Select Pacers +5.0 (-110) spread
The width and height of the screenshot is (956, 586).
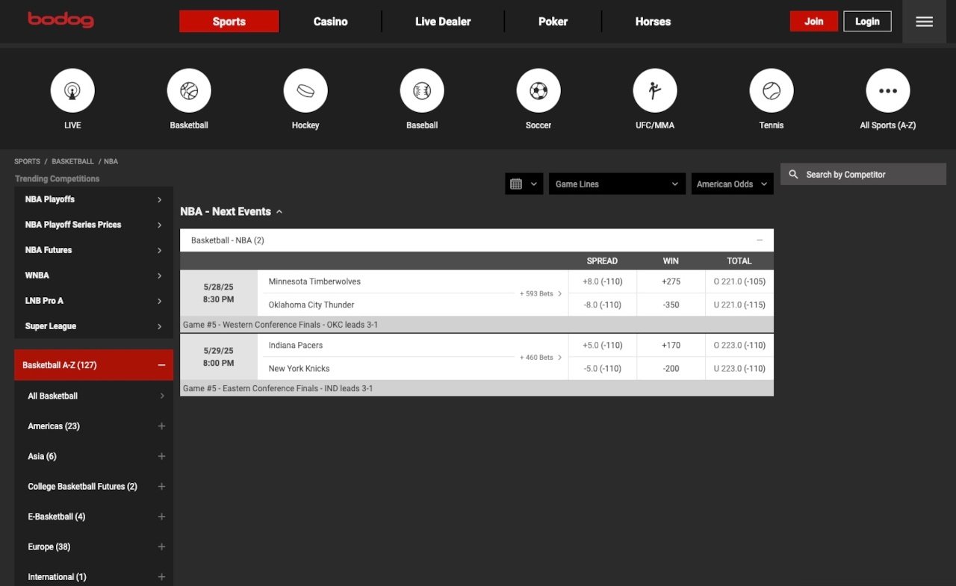[x=602, y=346]
